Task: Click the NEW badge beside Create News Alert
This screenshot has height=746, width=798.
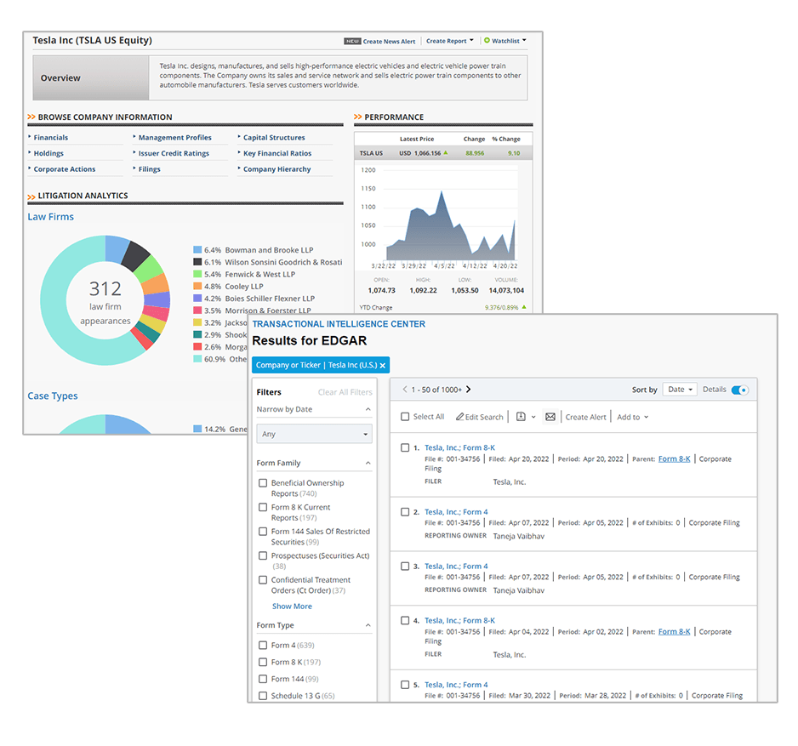Action: [352, 41]
